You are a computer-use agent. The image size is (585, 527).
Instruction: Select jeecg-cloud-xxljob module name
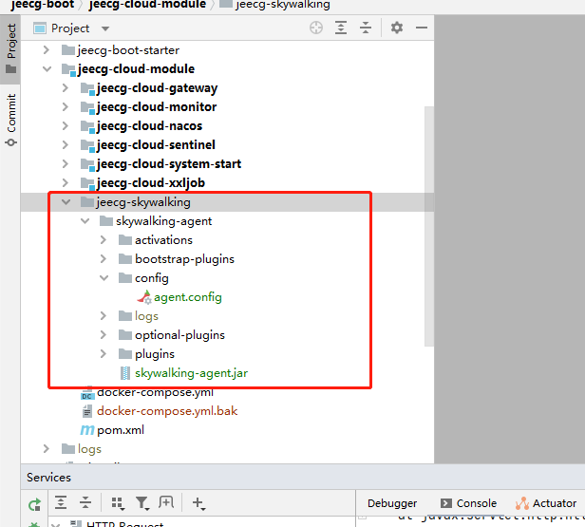coord(151,183)
